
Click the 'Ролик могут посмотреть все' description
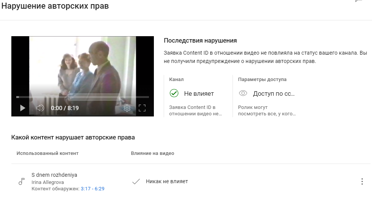[267, 110]
